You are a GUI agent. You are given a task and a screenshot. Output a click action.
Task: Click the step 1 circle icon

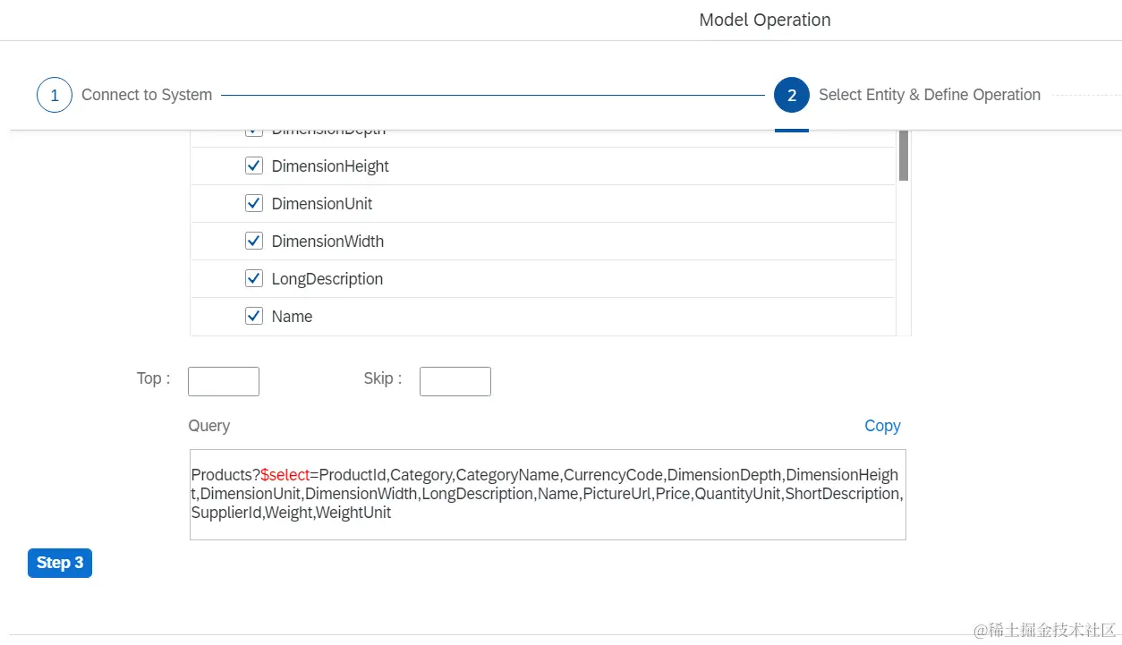click(x=55, y=95)
